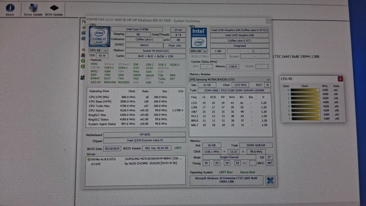Click the 1 GB GPU memory field
The width and height of the screenshot is (366, 206).
pyautogui.click(x=218, y=51)
